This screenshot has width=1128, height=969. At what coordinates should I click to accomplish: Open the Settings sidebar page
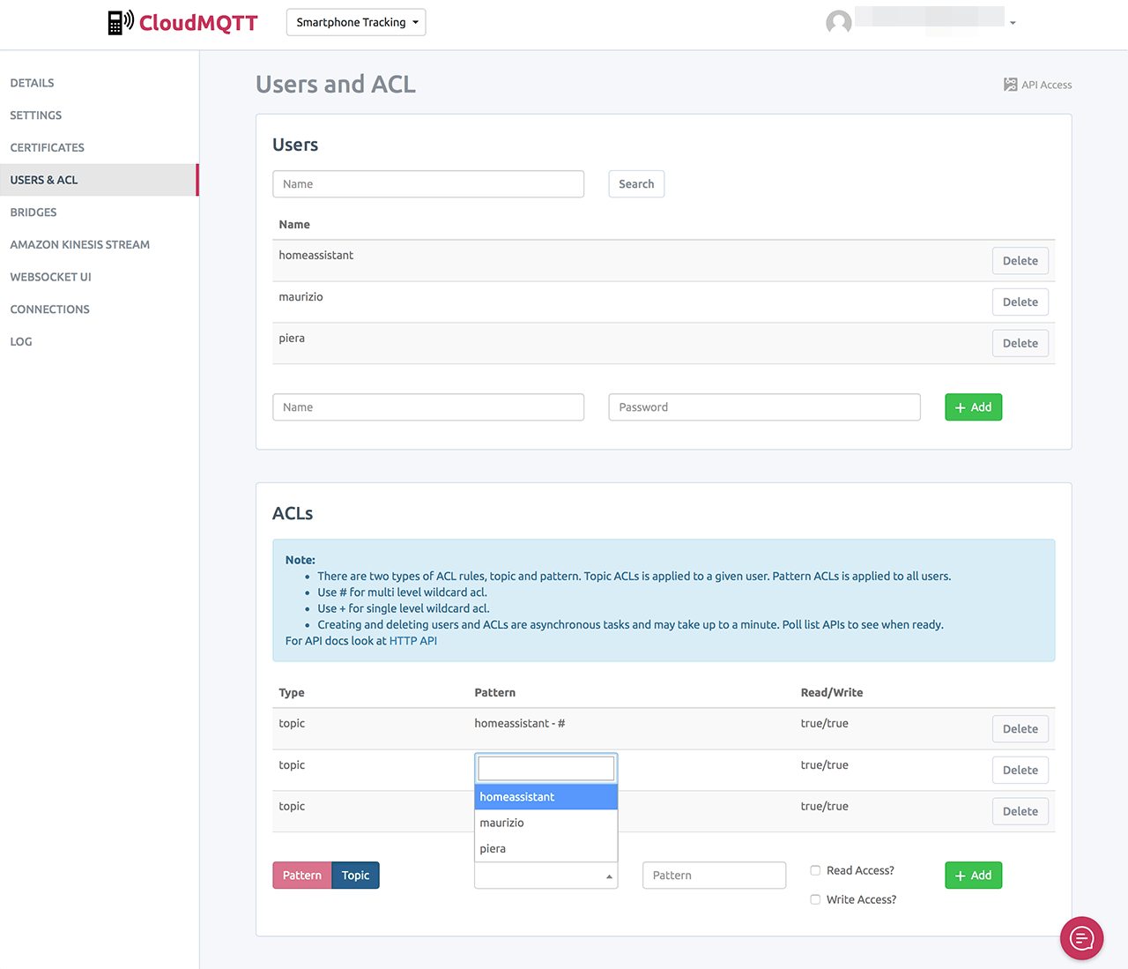coord(36,116)
